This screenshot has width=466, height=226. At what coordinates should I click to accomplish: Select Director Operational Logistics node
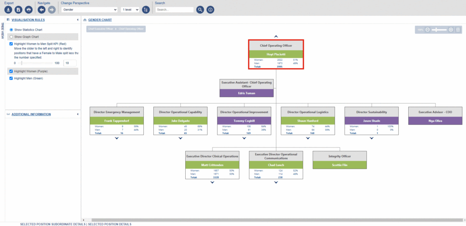click(x=308, y=121)
